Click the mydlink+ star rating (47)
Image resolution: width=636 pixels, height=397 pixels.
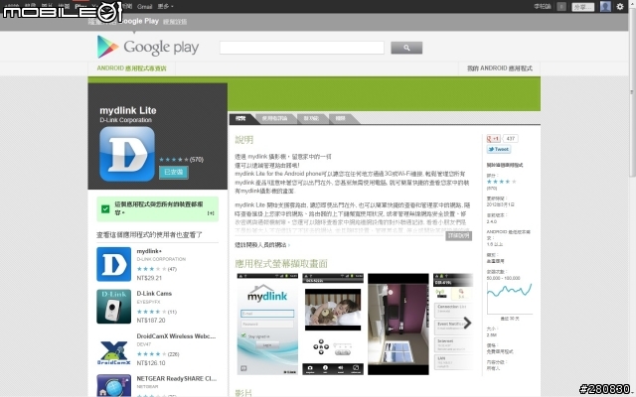157,269
